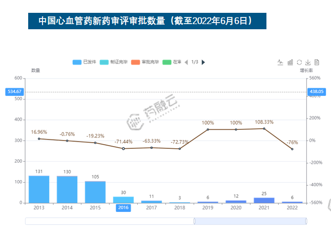The height and width of the screenshot is (237, 331).
Task: Select the 2014 bar with value 130
Action: click(67, 190)
